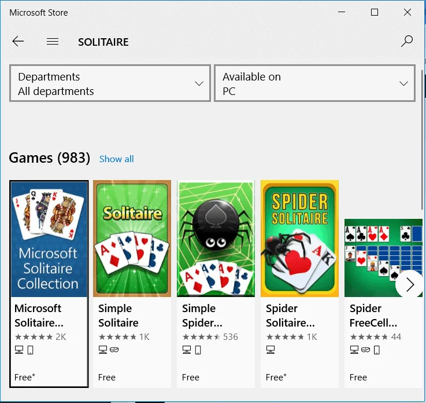The image size is (426, 403).
Task: Click Free price on Simple Solitaire
Action: tap(107, 378)
